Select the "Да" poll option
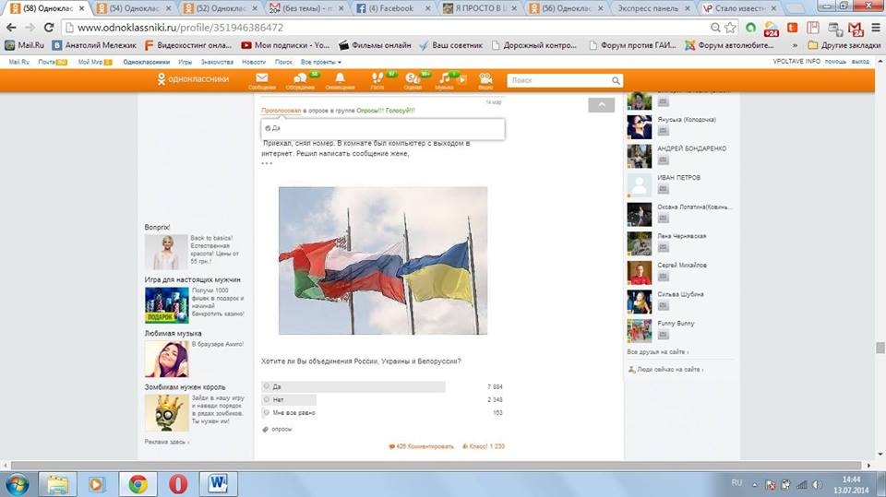 coord(267,386)
